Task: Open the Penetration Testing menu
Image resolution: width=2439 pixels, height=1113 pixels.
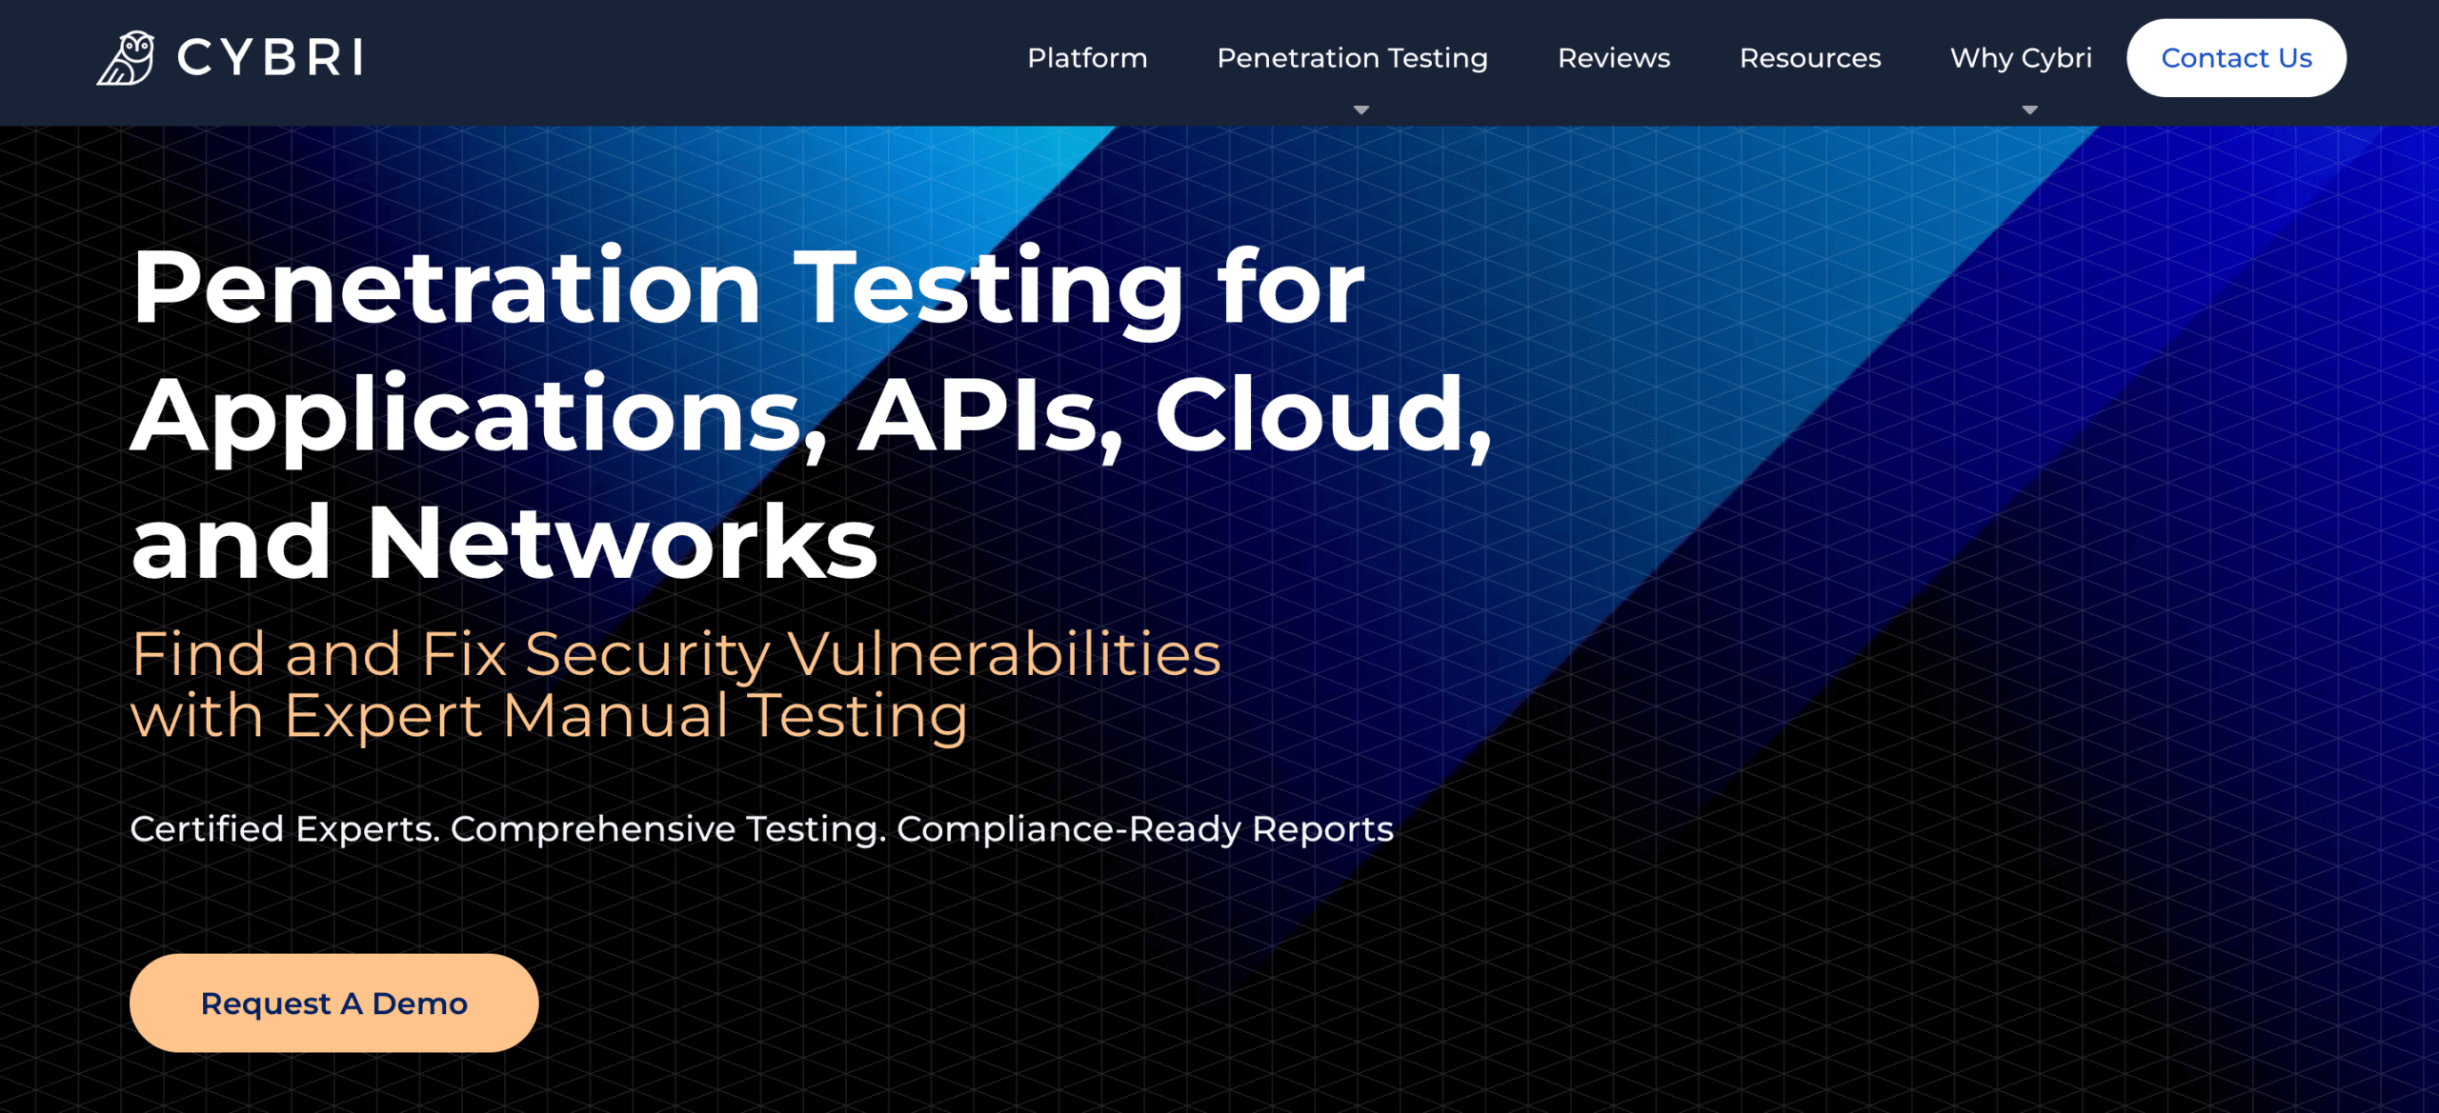Action: tap(1352, 58)
